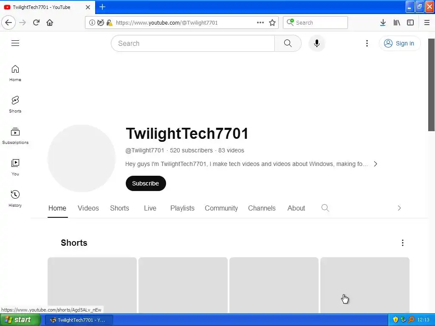Click the Shorts section heading
Viewport: 435px width, 326px height.
click(x=74, y=243)
